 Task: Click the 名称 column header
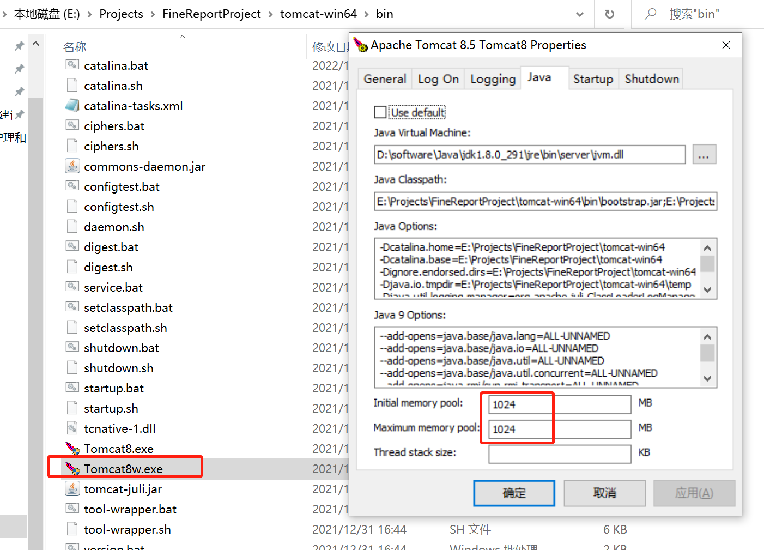(x=75, y=47)
